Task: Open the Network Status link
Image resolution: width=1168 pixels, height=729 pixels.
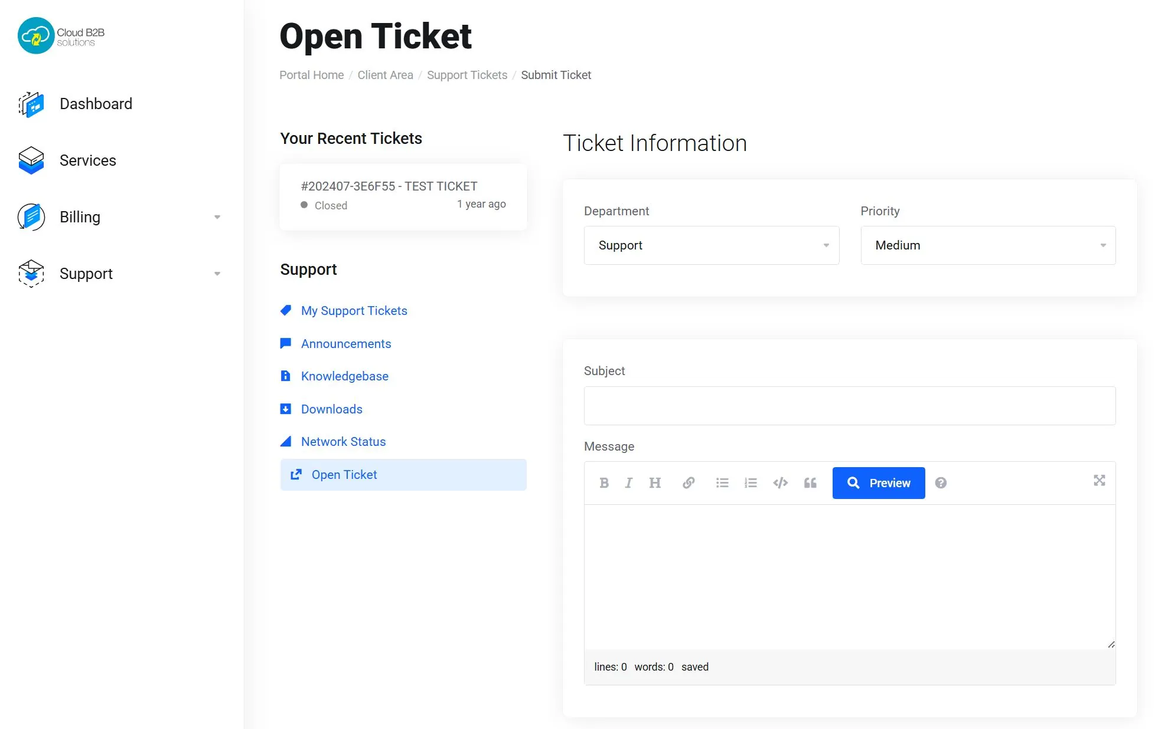Action: (343, 442)
